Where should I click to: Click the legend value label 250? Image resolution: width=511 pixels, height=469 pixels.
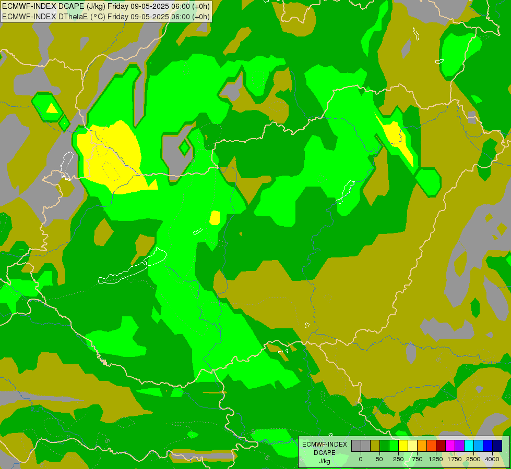[x=398, y=459]
